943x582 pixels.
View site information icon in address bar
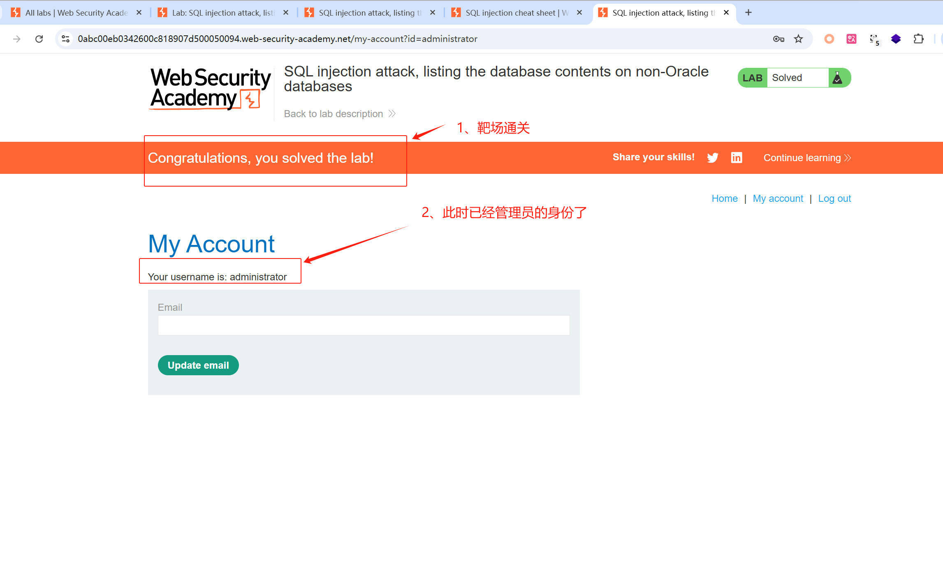pos(65,39)
